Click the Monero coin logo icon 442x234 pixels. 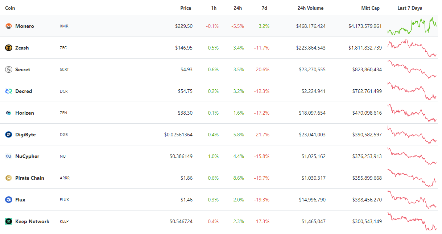click(x=9, y=26)
